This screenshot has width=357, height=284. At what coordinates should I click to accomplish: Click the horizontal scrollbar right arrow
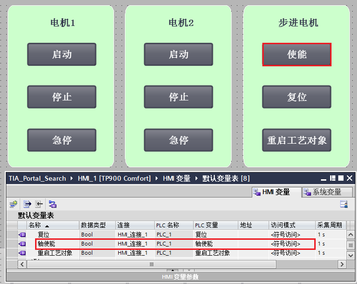click(x=342, y=264)
